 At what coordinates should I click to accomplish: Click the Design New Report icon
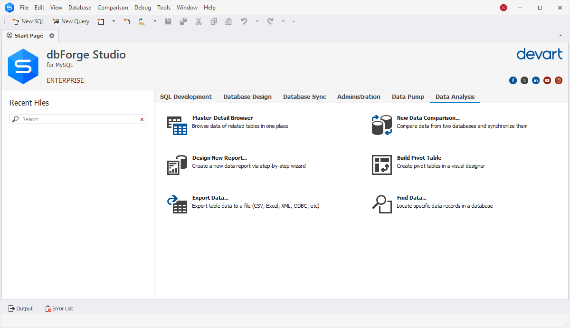(x=177, y=165)
